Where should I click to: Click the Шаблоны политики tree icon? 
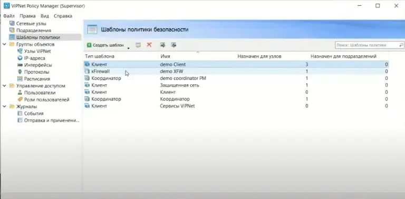(12, 37)
